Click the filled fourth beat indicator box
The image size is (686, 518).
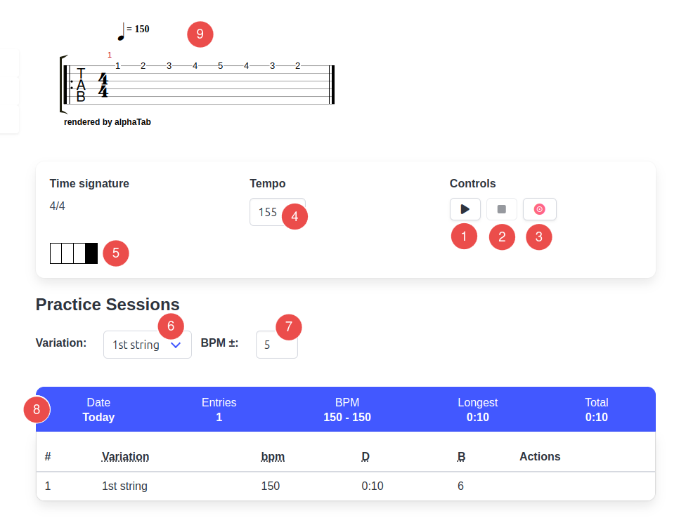91,253
